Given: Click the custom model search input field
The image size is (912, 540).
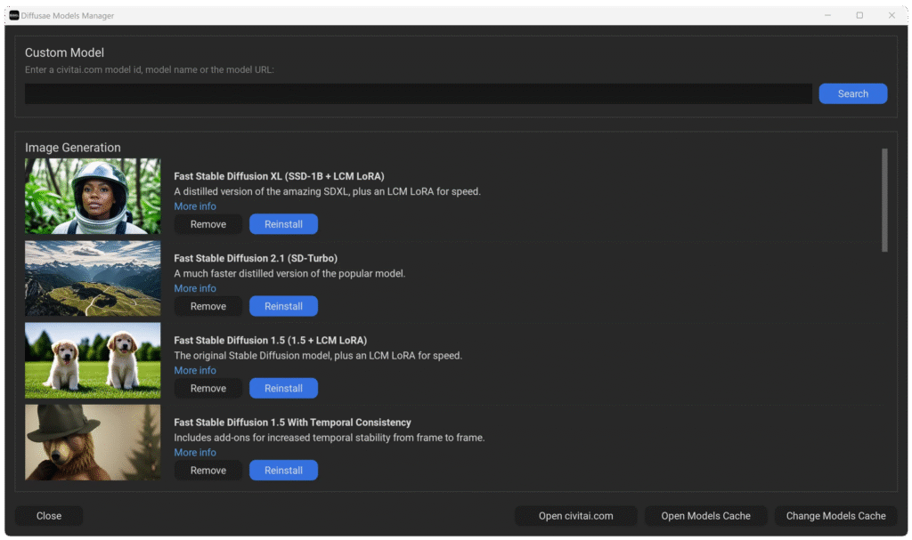Looking at the screenshot, I should [x=418, y=93].
